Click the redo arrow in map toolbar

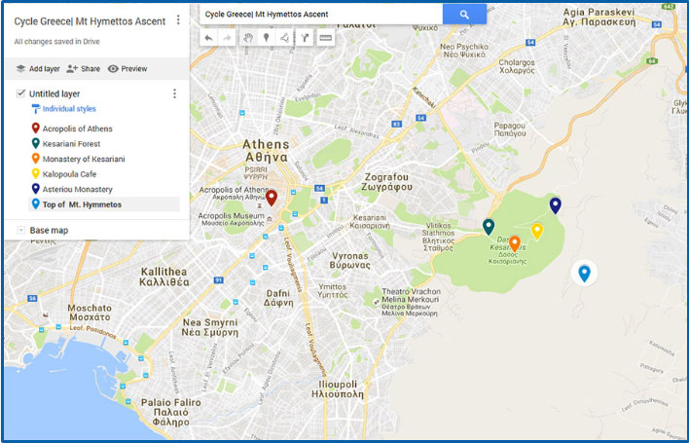227,38
